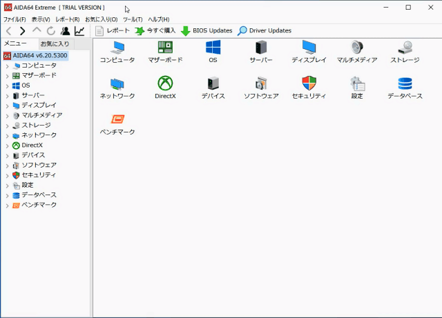Expand the マルチメディア tree node
The image size is (442, 318).
(8, 116)
